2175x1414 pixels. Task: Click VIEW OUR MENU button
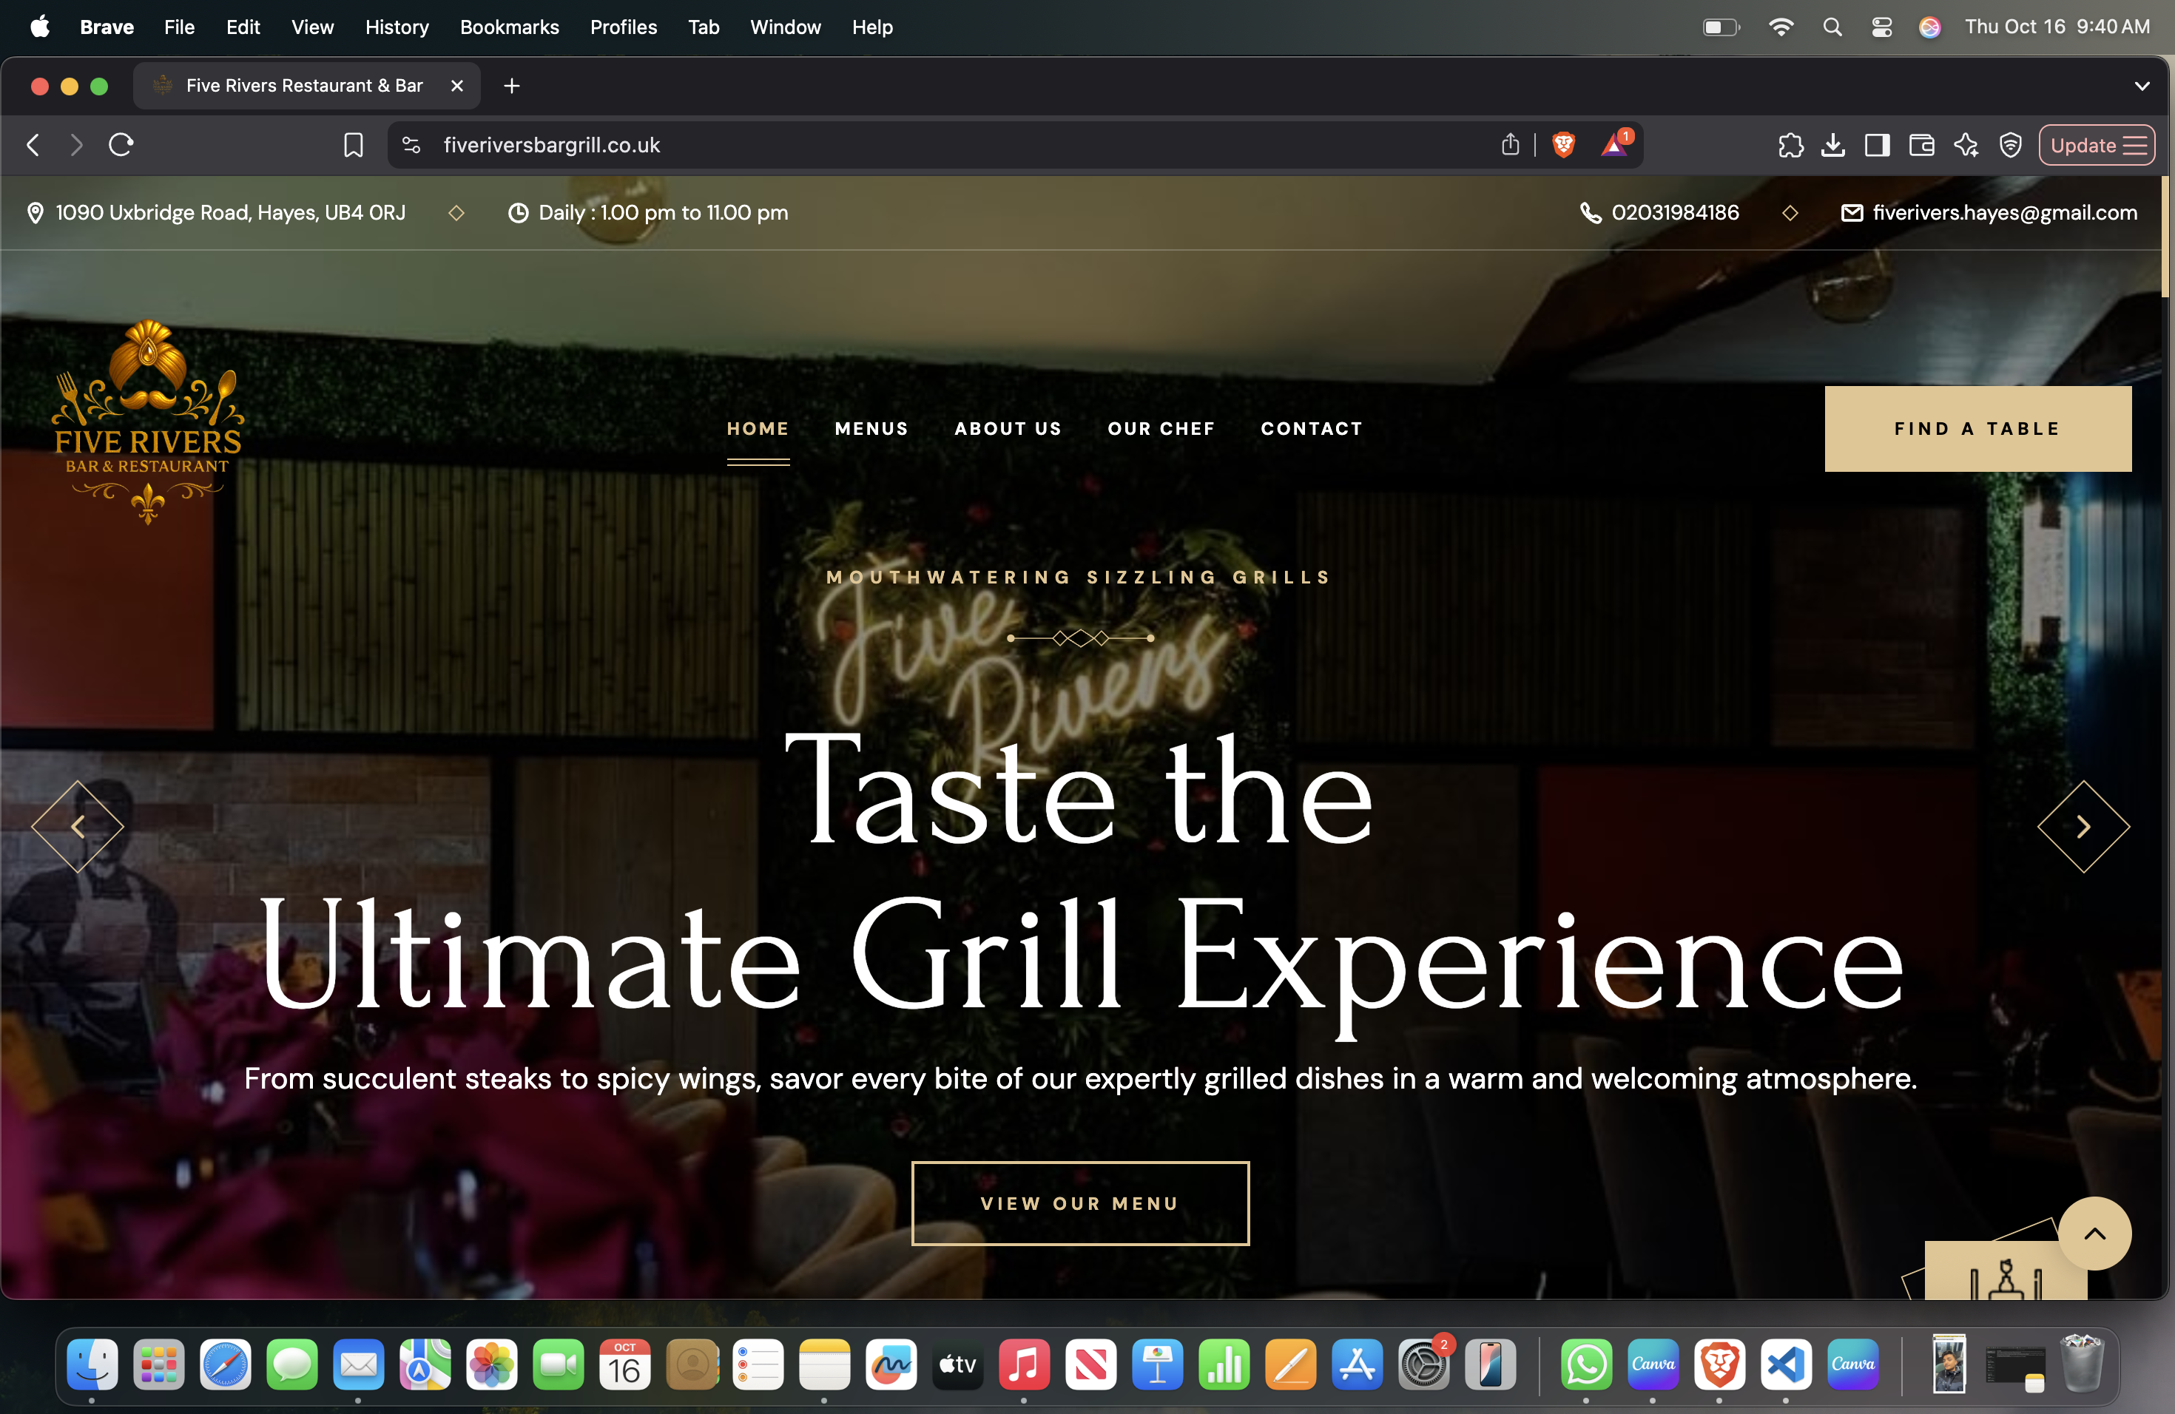point(1079,1203)
